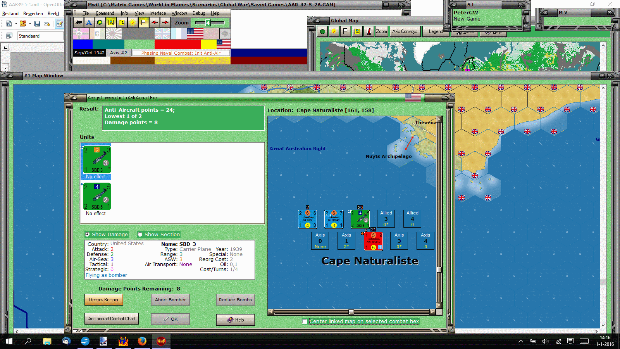Select the SBD-3 unit counter in Units list
Screen dimensions: 620x349
pyautogui.click(x=97, y=159)
